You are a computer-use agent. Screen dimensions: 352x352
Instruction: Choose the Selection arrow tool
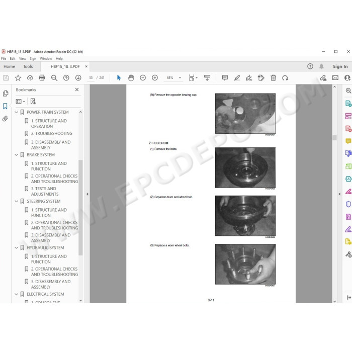(119, 78)
